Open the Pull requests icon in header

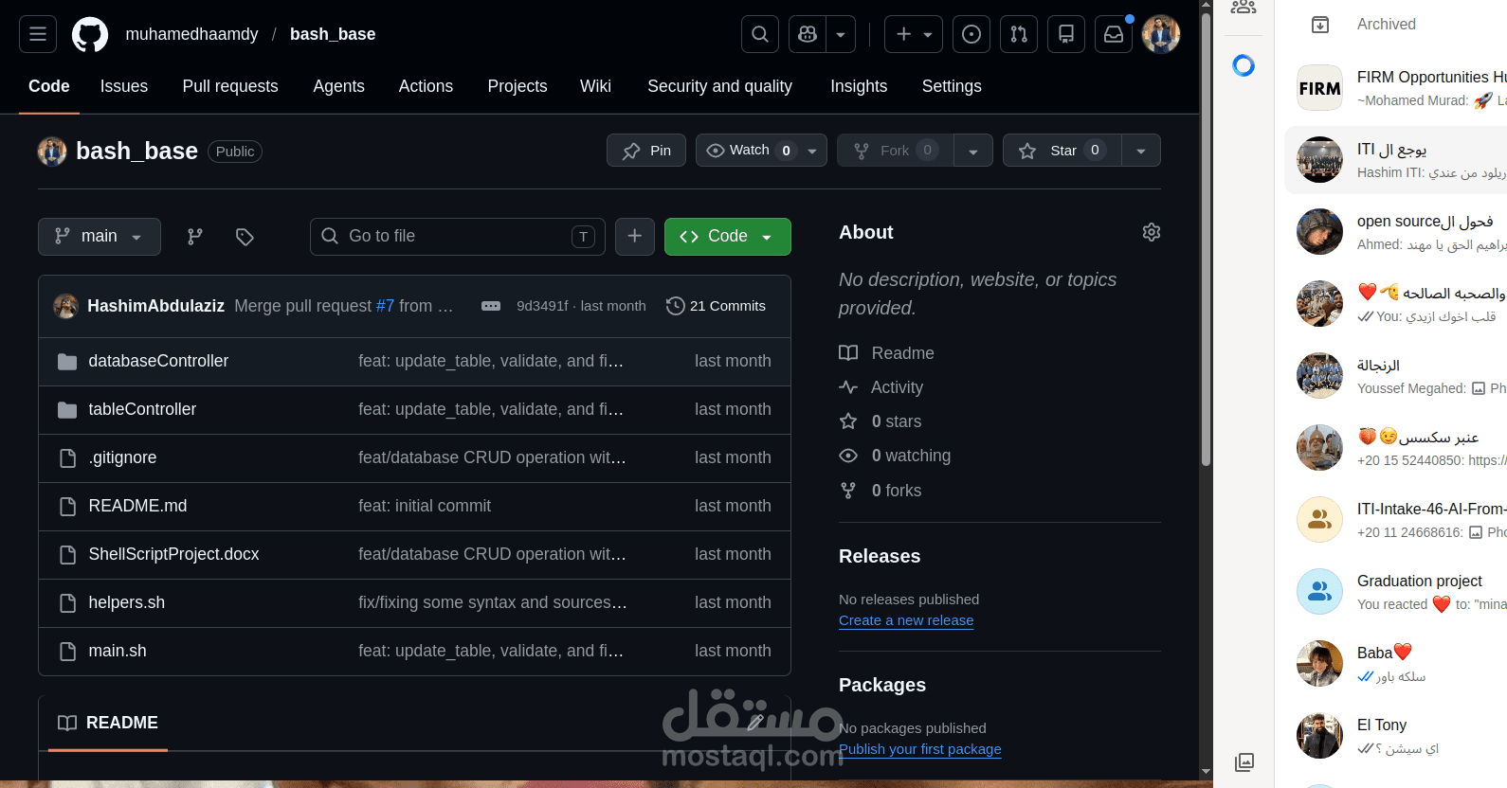(x=1019, y=34)
